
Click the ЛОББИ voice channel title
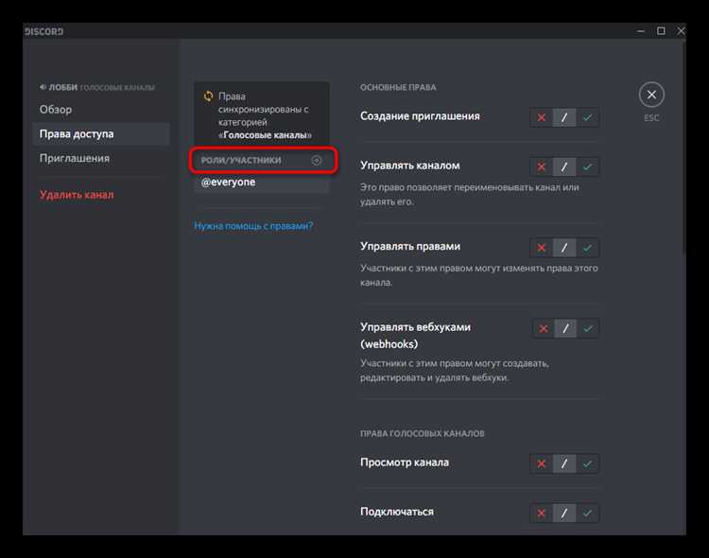(62, 87)
